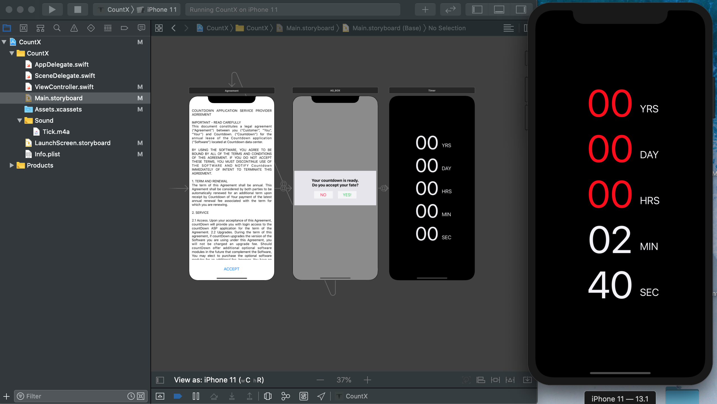Collapse the Sound folder
The image size is (717, 404).
pyautogui.click(x=20, y=120)
